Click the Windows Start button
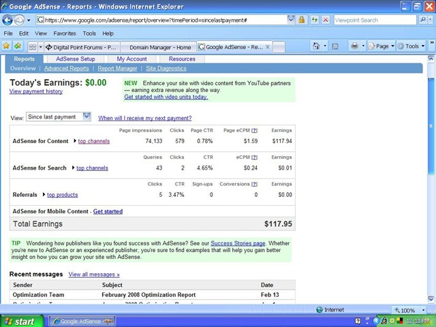The height and width of the screenshot is (327, 436). click(x=22, y=321)
